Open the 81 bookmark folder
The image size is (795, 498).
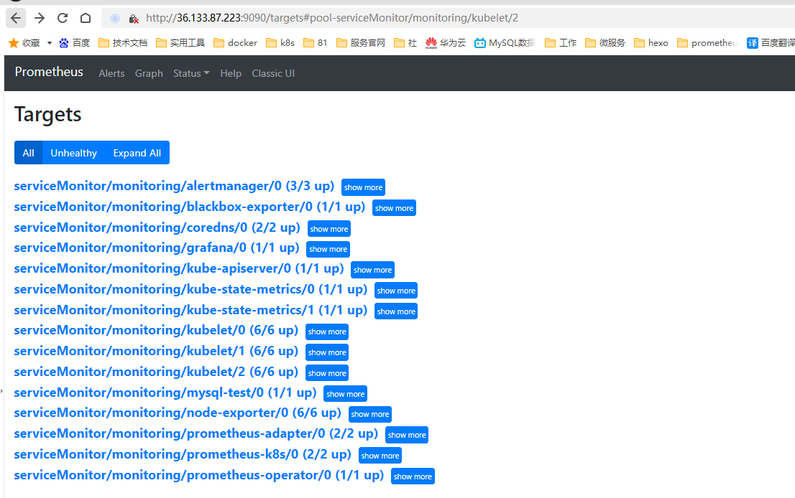click(x=316, y=43)
